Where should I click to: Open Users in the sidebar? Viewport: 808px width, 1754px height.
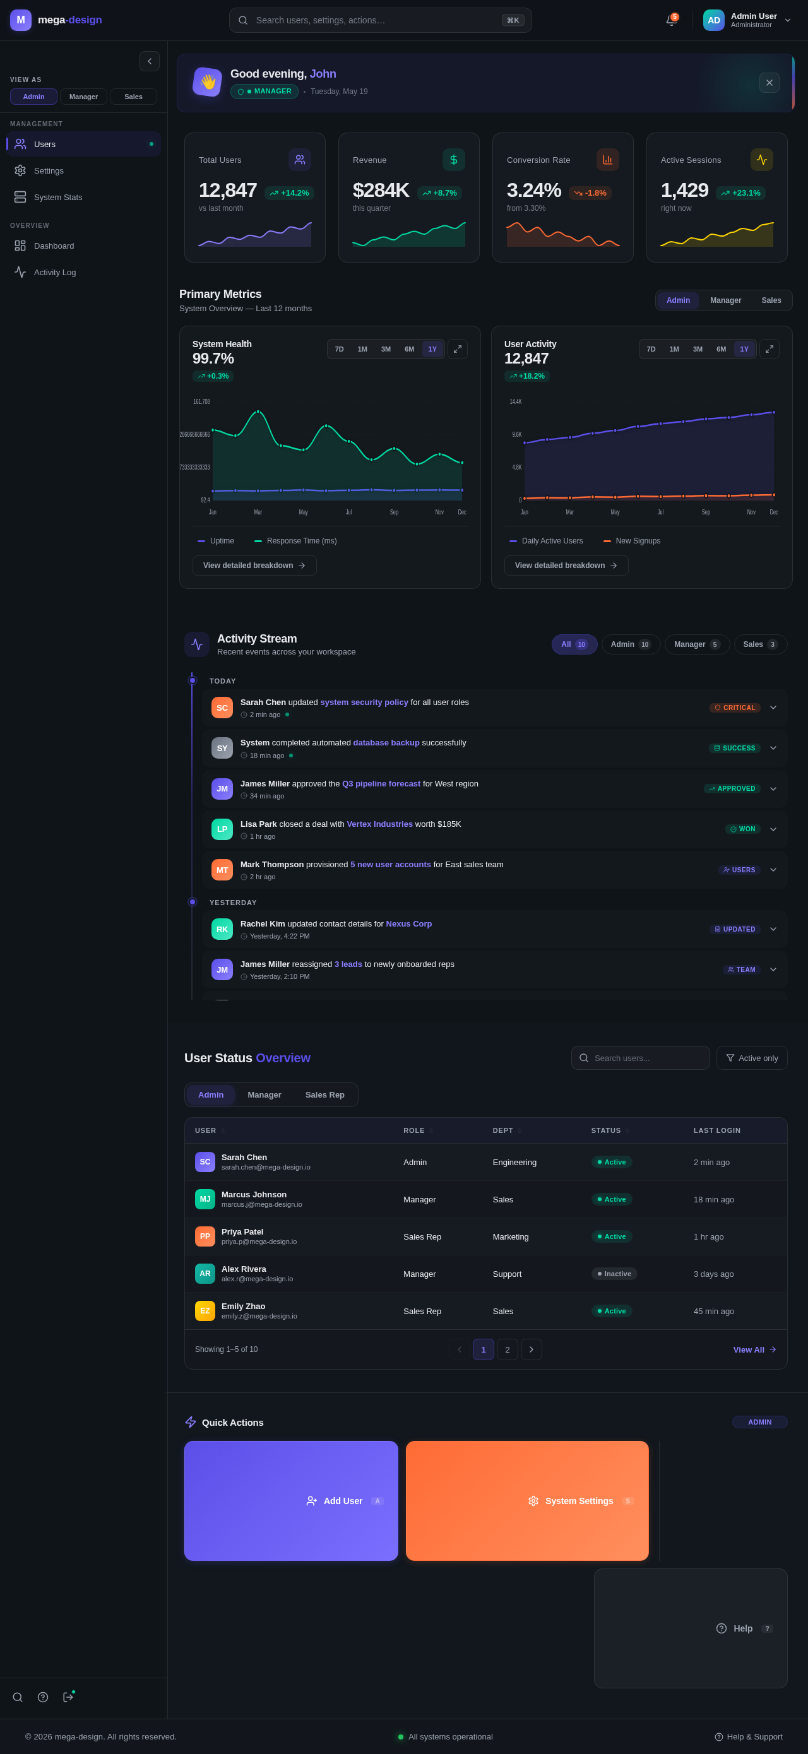click(x=84, y=145)
